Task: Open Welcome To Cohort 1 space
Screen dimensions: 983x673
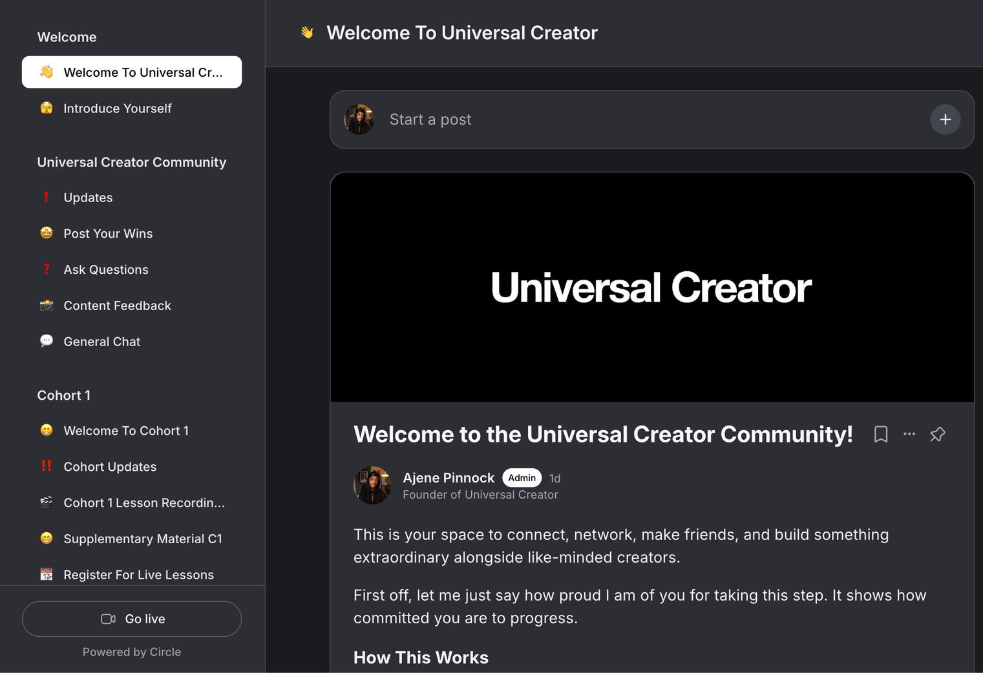Action: click(126, 431)
